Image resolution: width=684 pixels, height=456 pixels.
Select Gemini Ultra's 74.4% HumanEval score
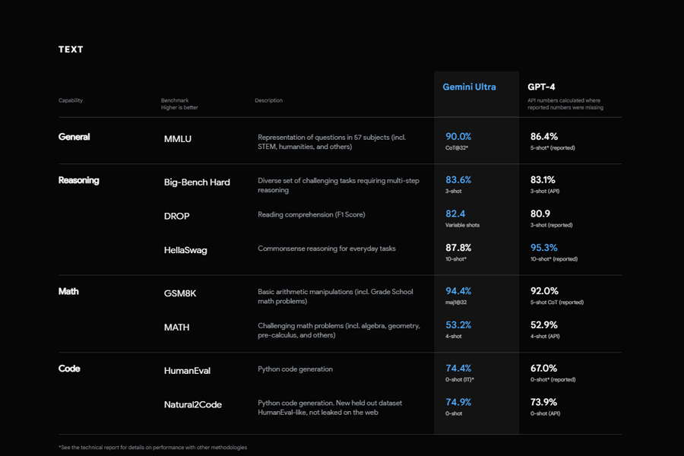458,368
